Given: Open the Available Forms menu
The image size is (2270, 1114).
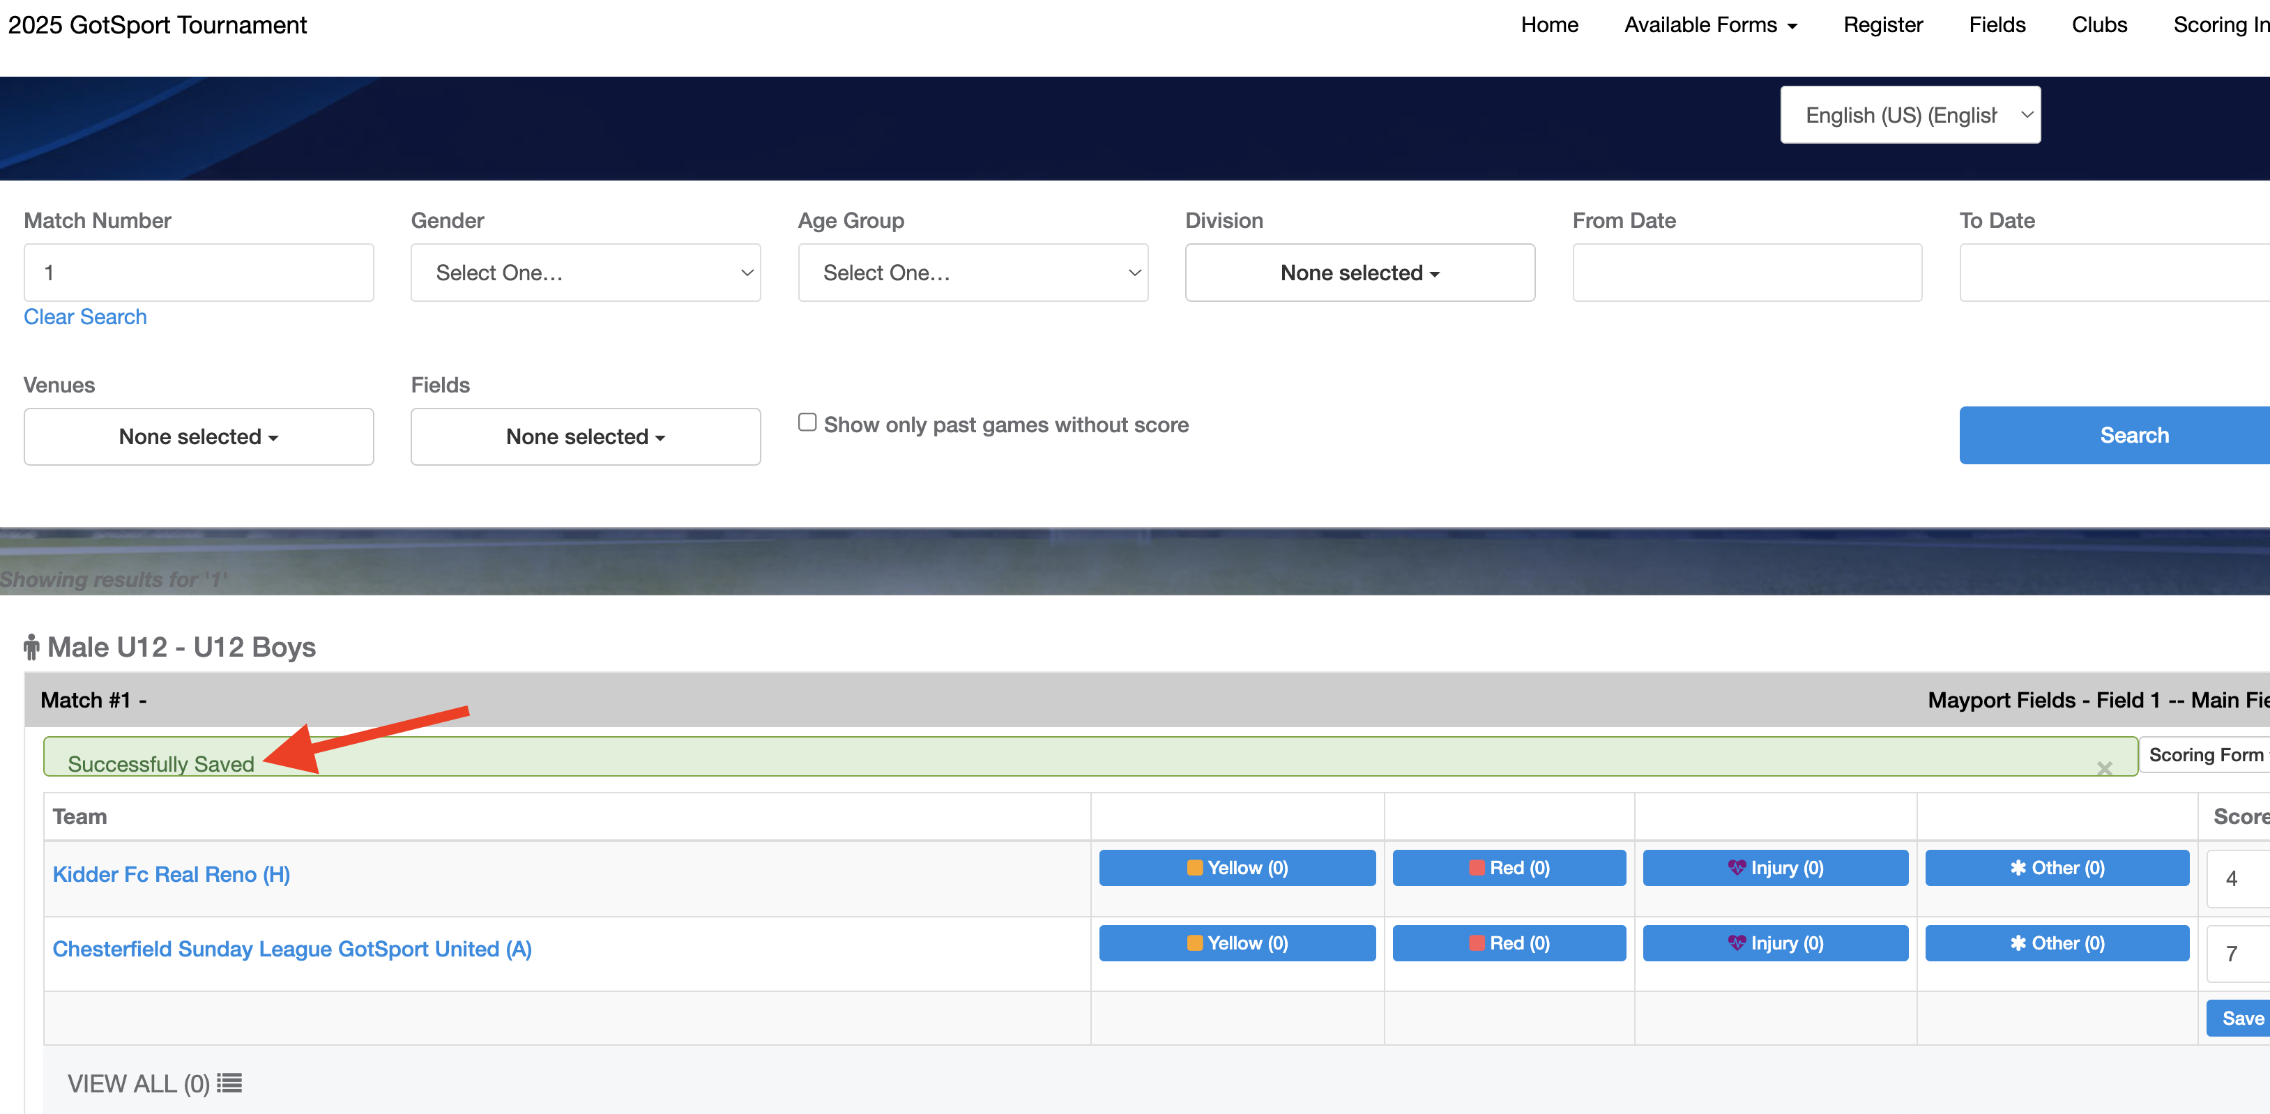Looking at the screenshot, I should (x=1710, y=24).
